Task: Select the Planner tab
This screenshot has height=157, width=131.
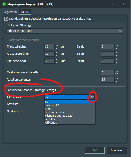Action: coord(25,12)
